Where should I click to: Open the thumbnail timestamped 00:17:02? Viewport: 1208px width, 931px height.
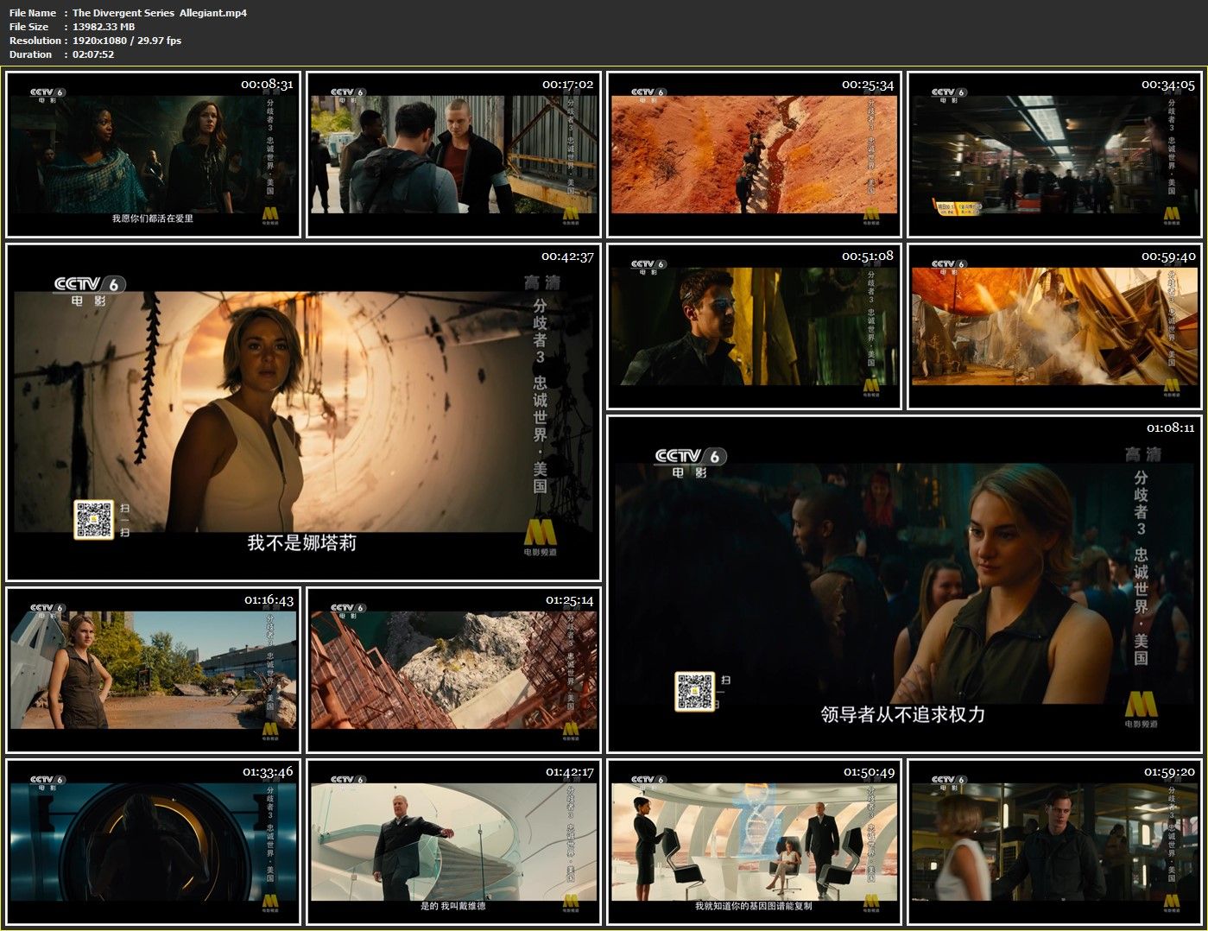453,155
